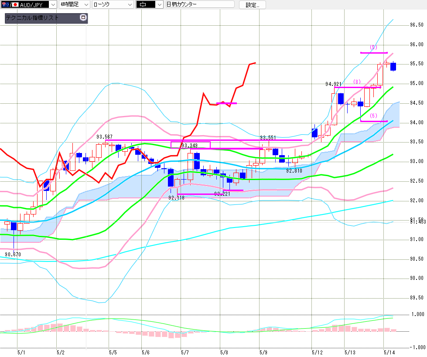Click the 92.50 price axis label
This screenshot has height=357, width=427.
coord(417,181)
